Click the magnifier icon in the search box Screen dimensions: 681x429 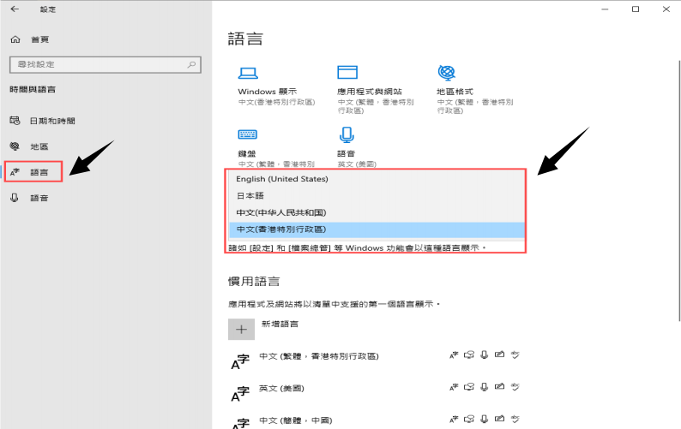pyautogui.click(x=191, y=64)
